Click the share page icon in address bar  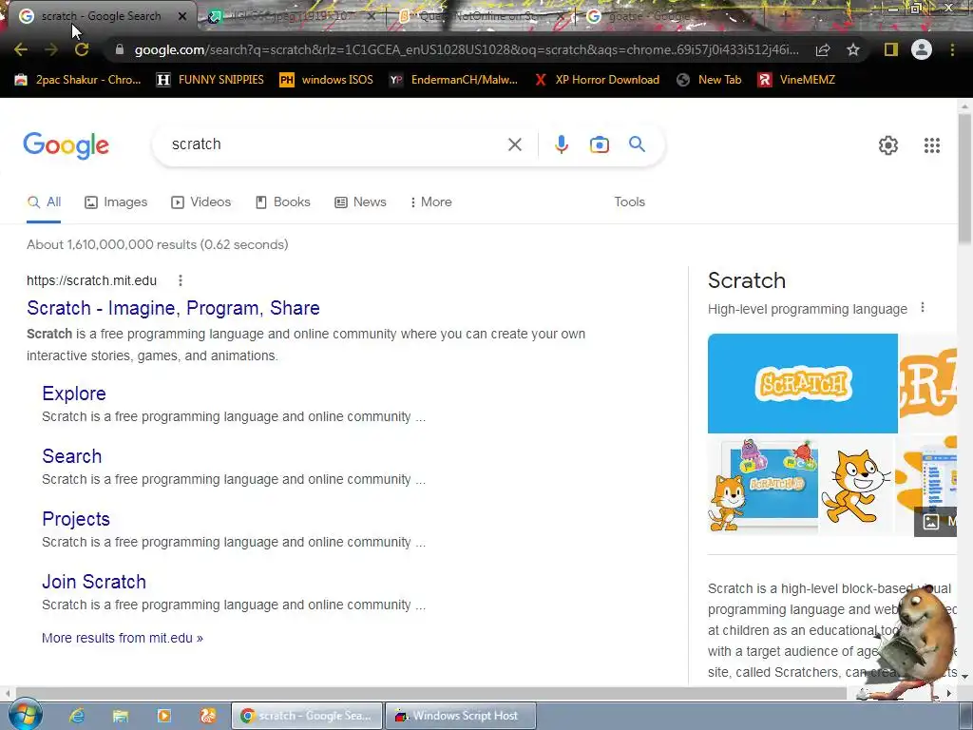point(823,49)
